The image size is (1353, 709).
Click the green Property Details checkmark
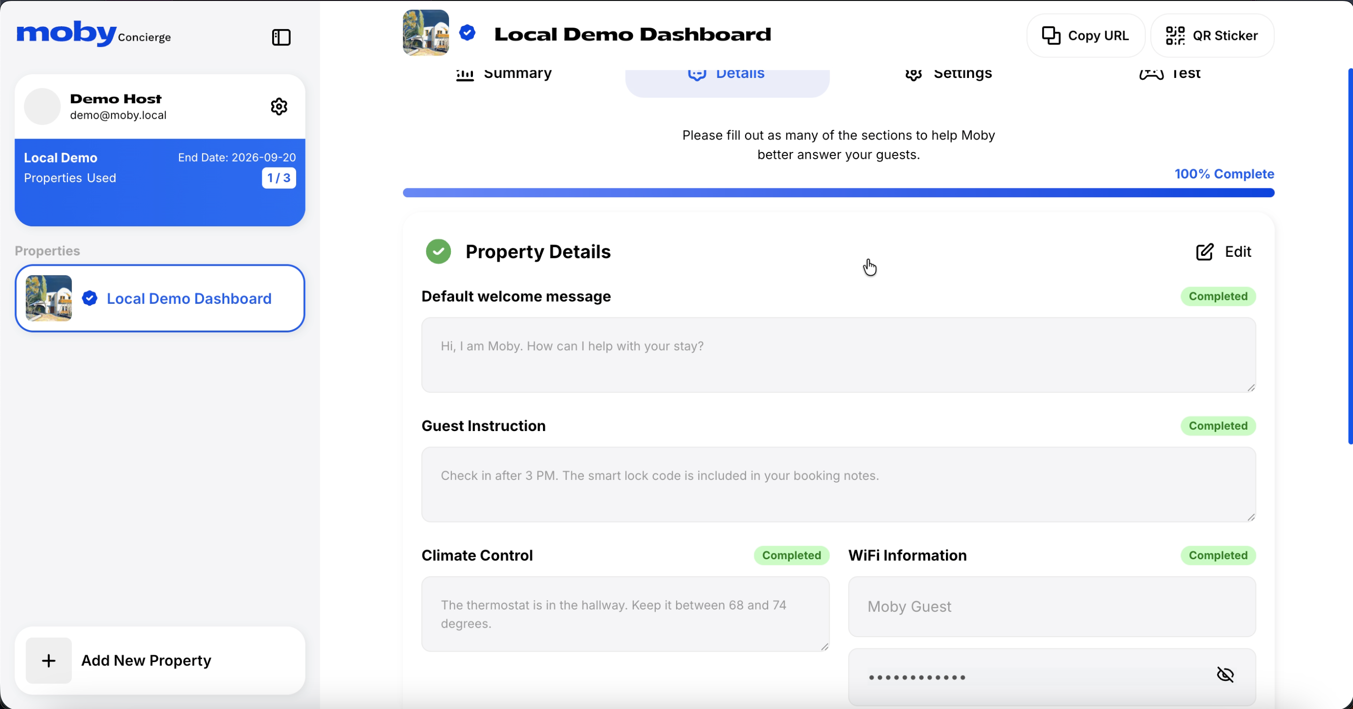[439, 252]
